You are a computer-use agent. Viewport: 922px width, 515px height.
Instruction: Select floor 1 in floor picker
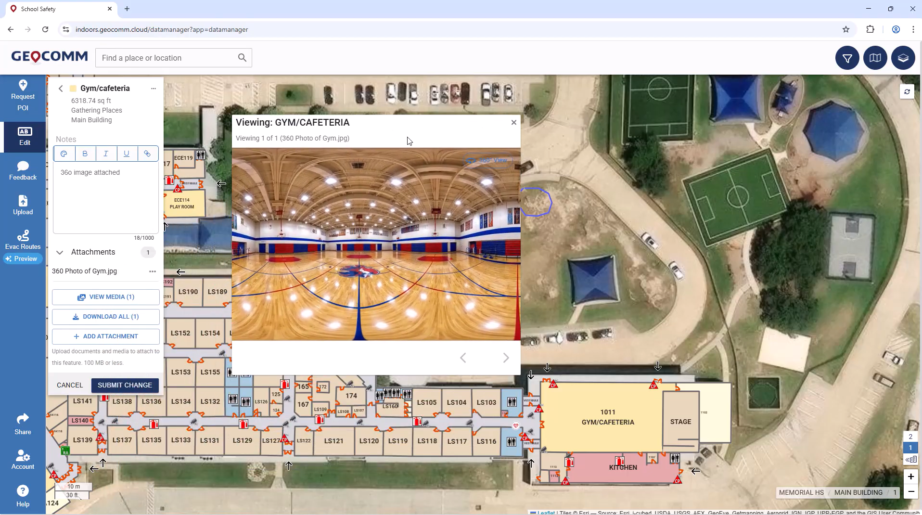tap(910, 448)
